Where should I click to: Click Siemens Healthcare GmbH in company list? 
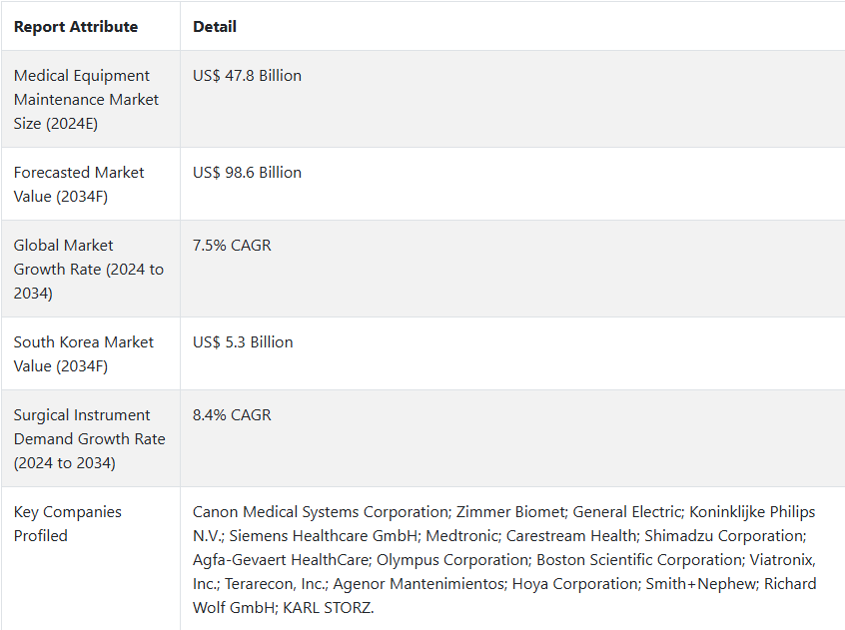click(324, 536)
